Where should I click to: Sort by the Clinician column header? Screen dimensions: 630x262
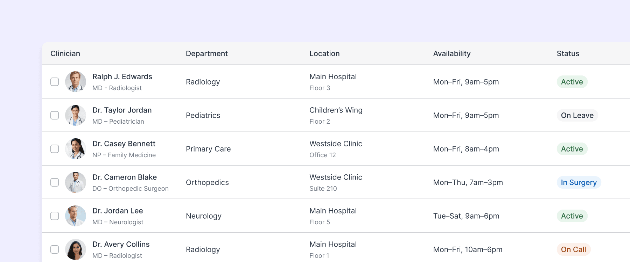(x=65, y=53)
